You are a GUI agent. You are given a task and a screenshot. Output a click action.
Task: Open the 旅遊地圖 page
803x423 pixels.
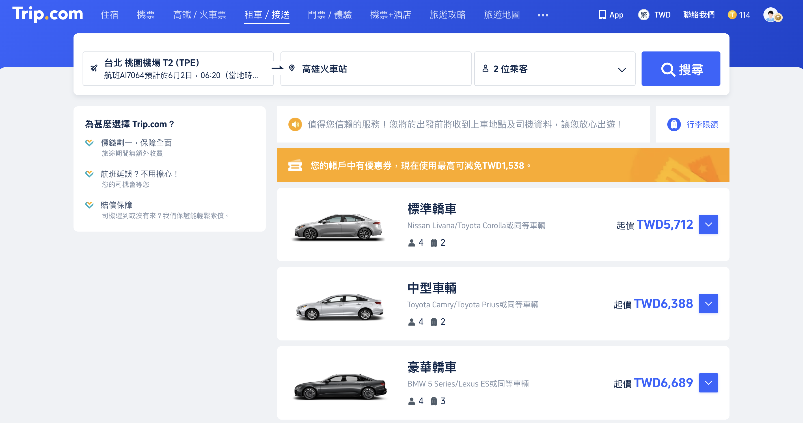[502, 15]
